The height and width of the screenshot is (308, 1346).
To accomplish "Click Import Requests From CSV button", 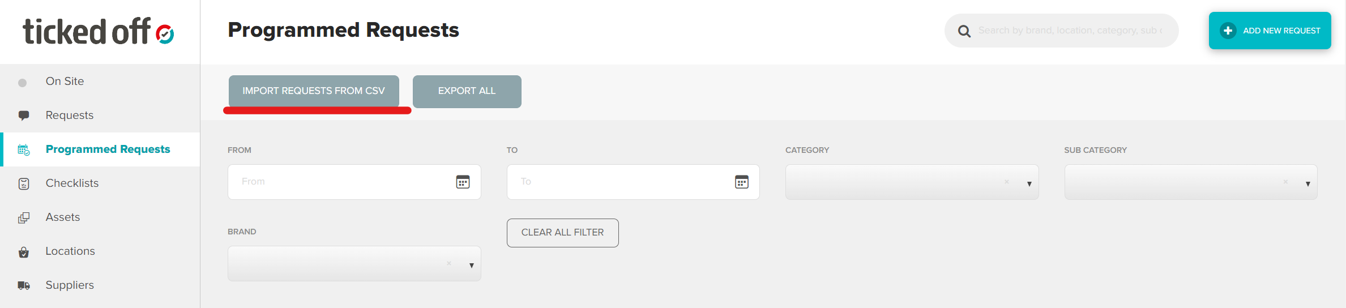I will [314, 91].
